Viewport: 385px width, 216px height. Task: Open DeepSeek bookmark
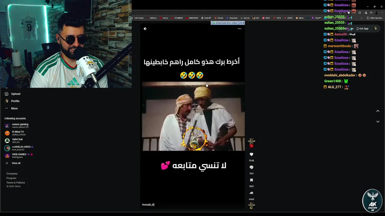point(232,18)
